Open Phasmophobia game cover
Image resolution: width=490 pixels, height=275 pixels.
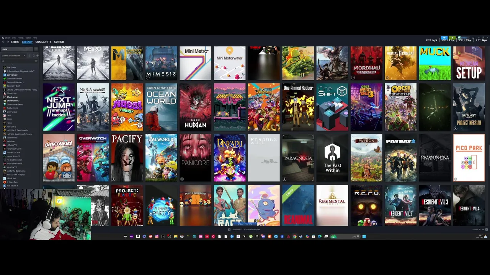pos(435,158)
